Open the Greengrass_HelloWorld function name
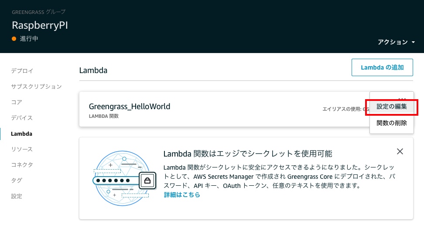 coord(129,107)
